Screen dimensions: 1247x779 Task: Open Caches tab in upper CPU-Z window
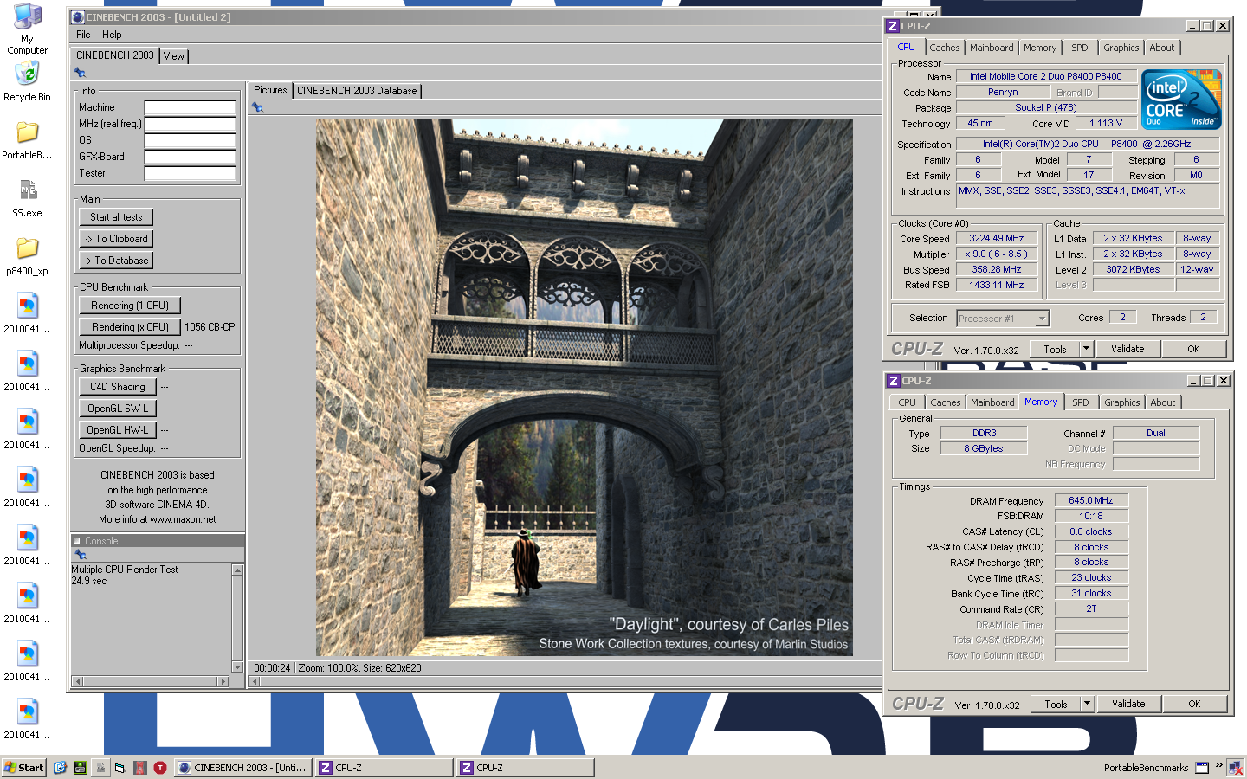pos(945,48)
